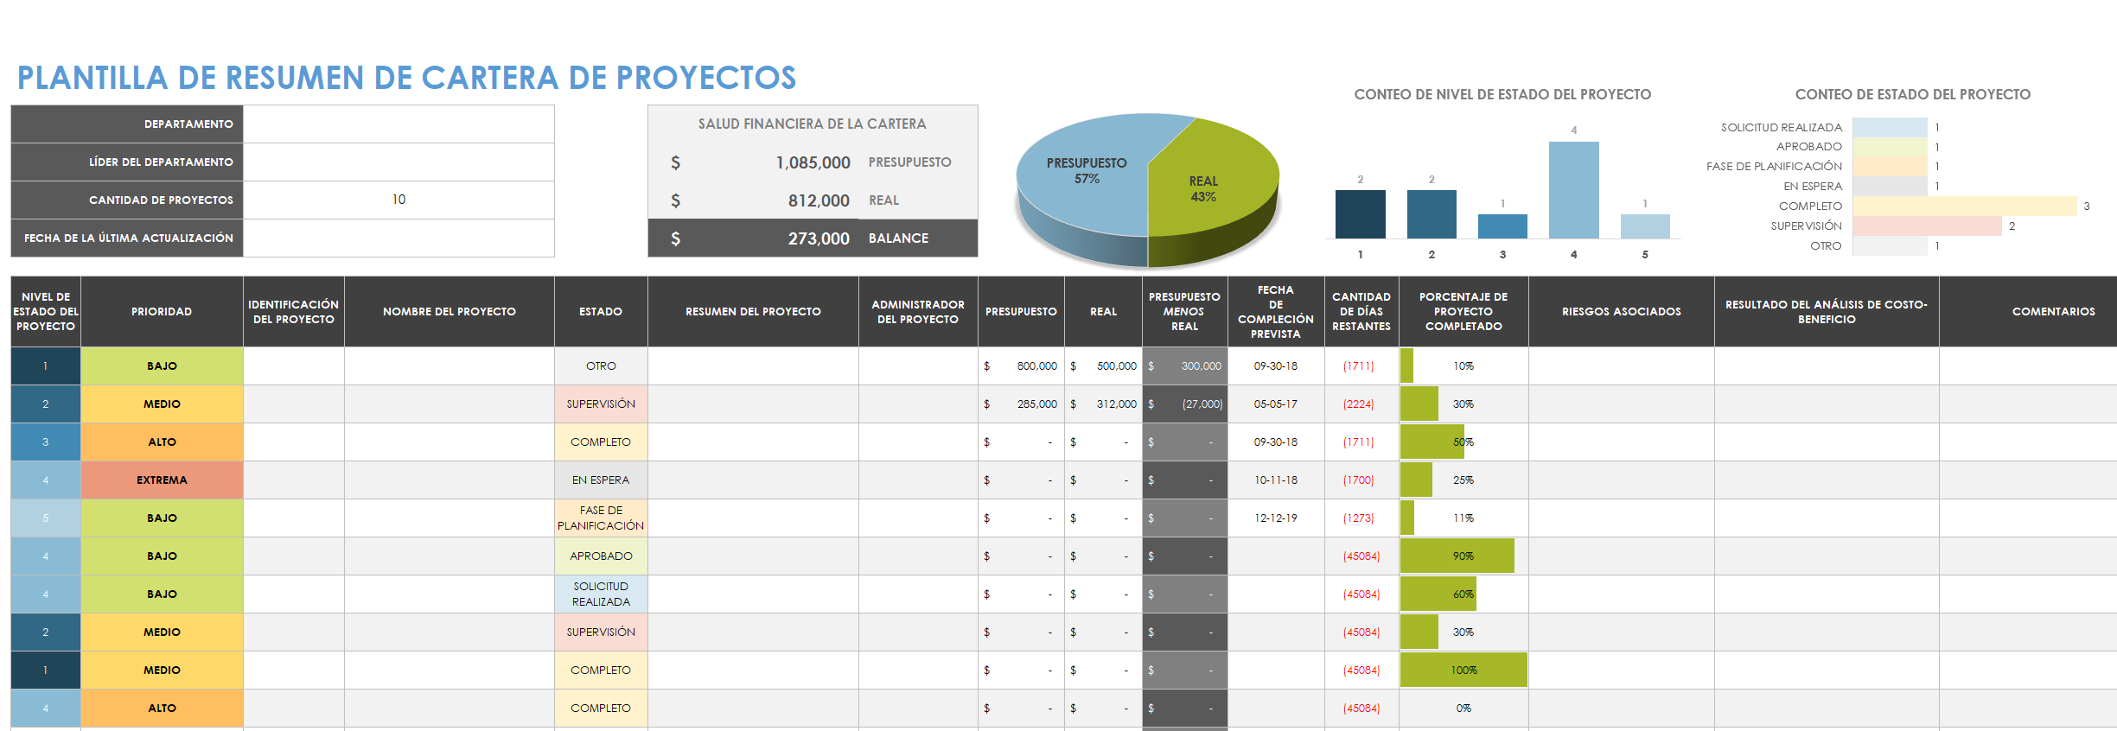The height and width of the screenshot is (731, 2117).
Task: Click the DEPARTAMENTO value field
Action: tap(399, 124)
